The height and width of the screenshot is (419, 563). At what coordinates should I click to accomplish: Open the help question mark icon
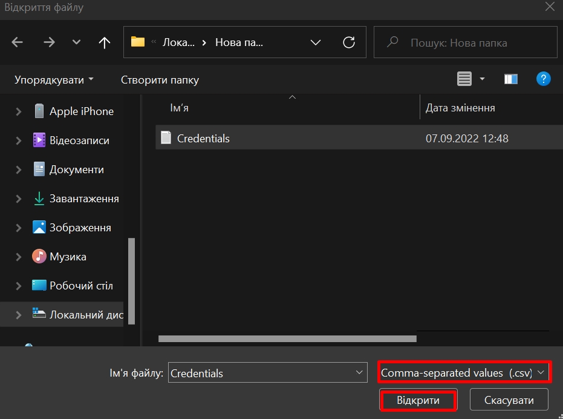point(543,79)
